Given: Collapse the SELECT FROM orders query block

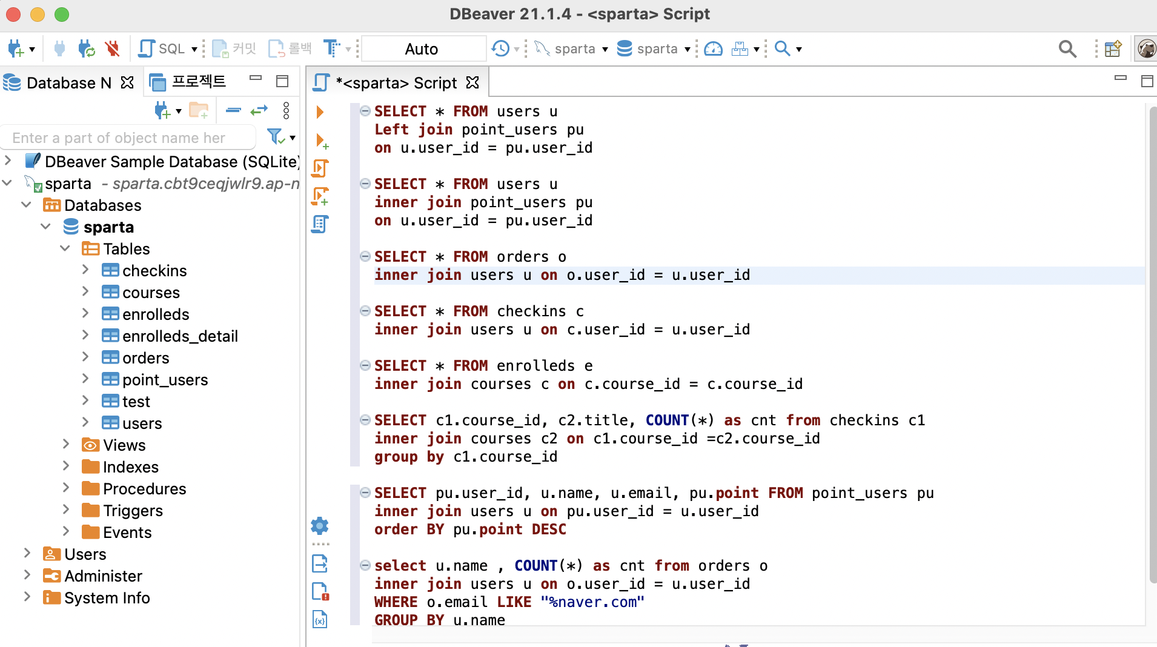Looking at the screenshot, I should click(x=365, y=256).
